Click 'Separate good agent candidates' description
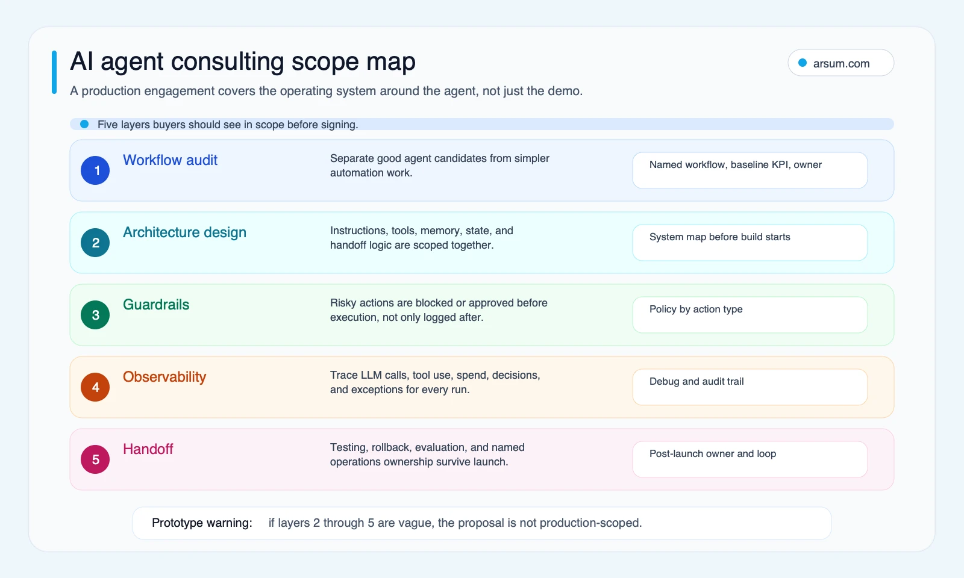Viewport: 964px width, 578px height. click(440, 166)
